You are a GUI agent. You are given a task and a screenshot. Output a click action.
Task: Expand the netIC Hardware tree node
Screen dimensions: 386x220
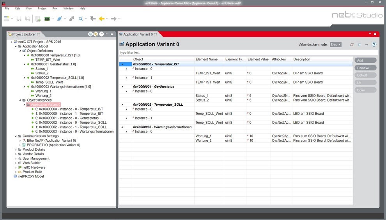click(16, 167)
